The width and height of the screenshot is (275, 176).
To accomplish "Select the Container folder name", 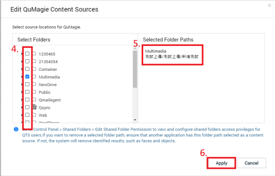I will click(48, 69).
